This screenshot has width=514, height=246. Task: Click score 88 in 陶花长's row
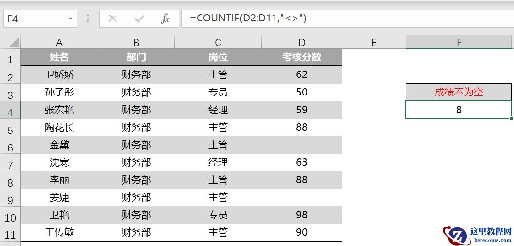pos(302,127)
